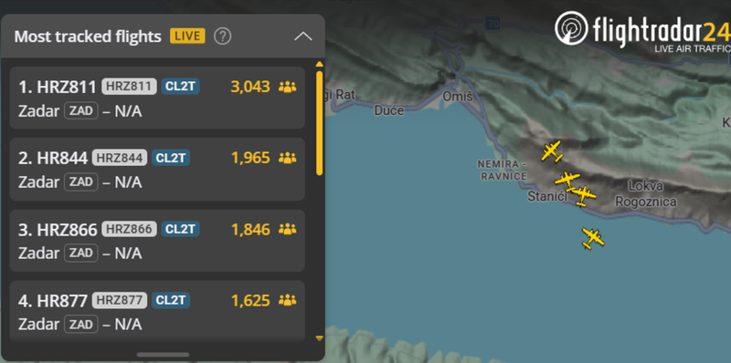Screen dimensions: 731x363
Task: Click the scroll down arrow of flight list
Action: point(319,338)
